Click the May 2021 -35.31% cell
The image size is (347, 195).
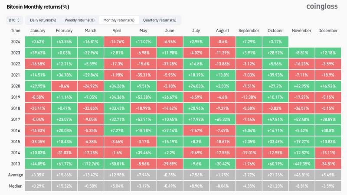click(x=144, y=75)
